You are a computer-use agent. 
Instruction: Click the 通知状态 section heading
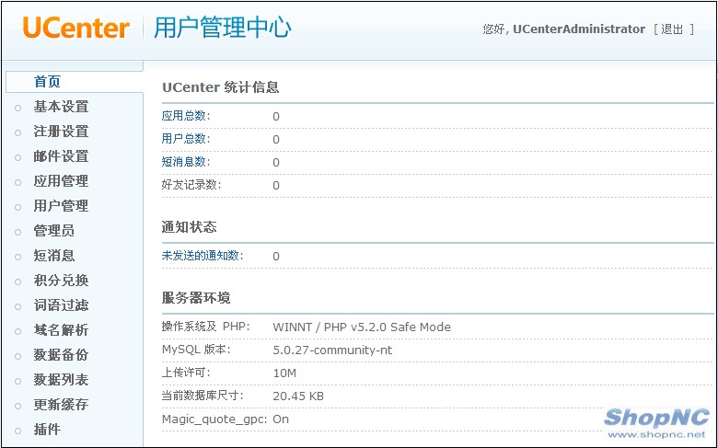[x=189, y=227]
